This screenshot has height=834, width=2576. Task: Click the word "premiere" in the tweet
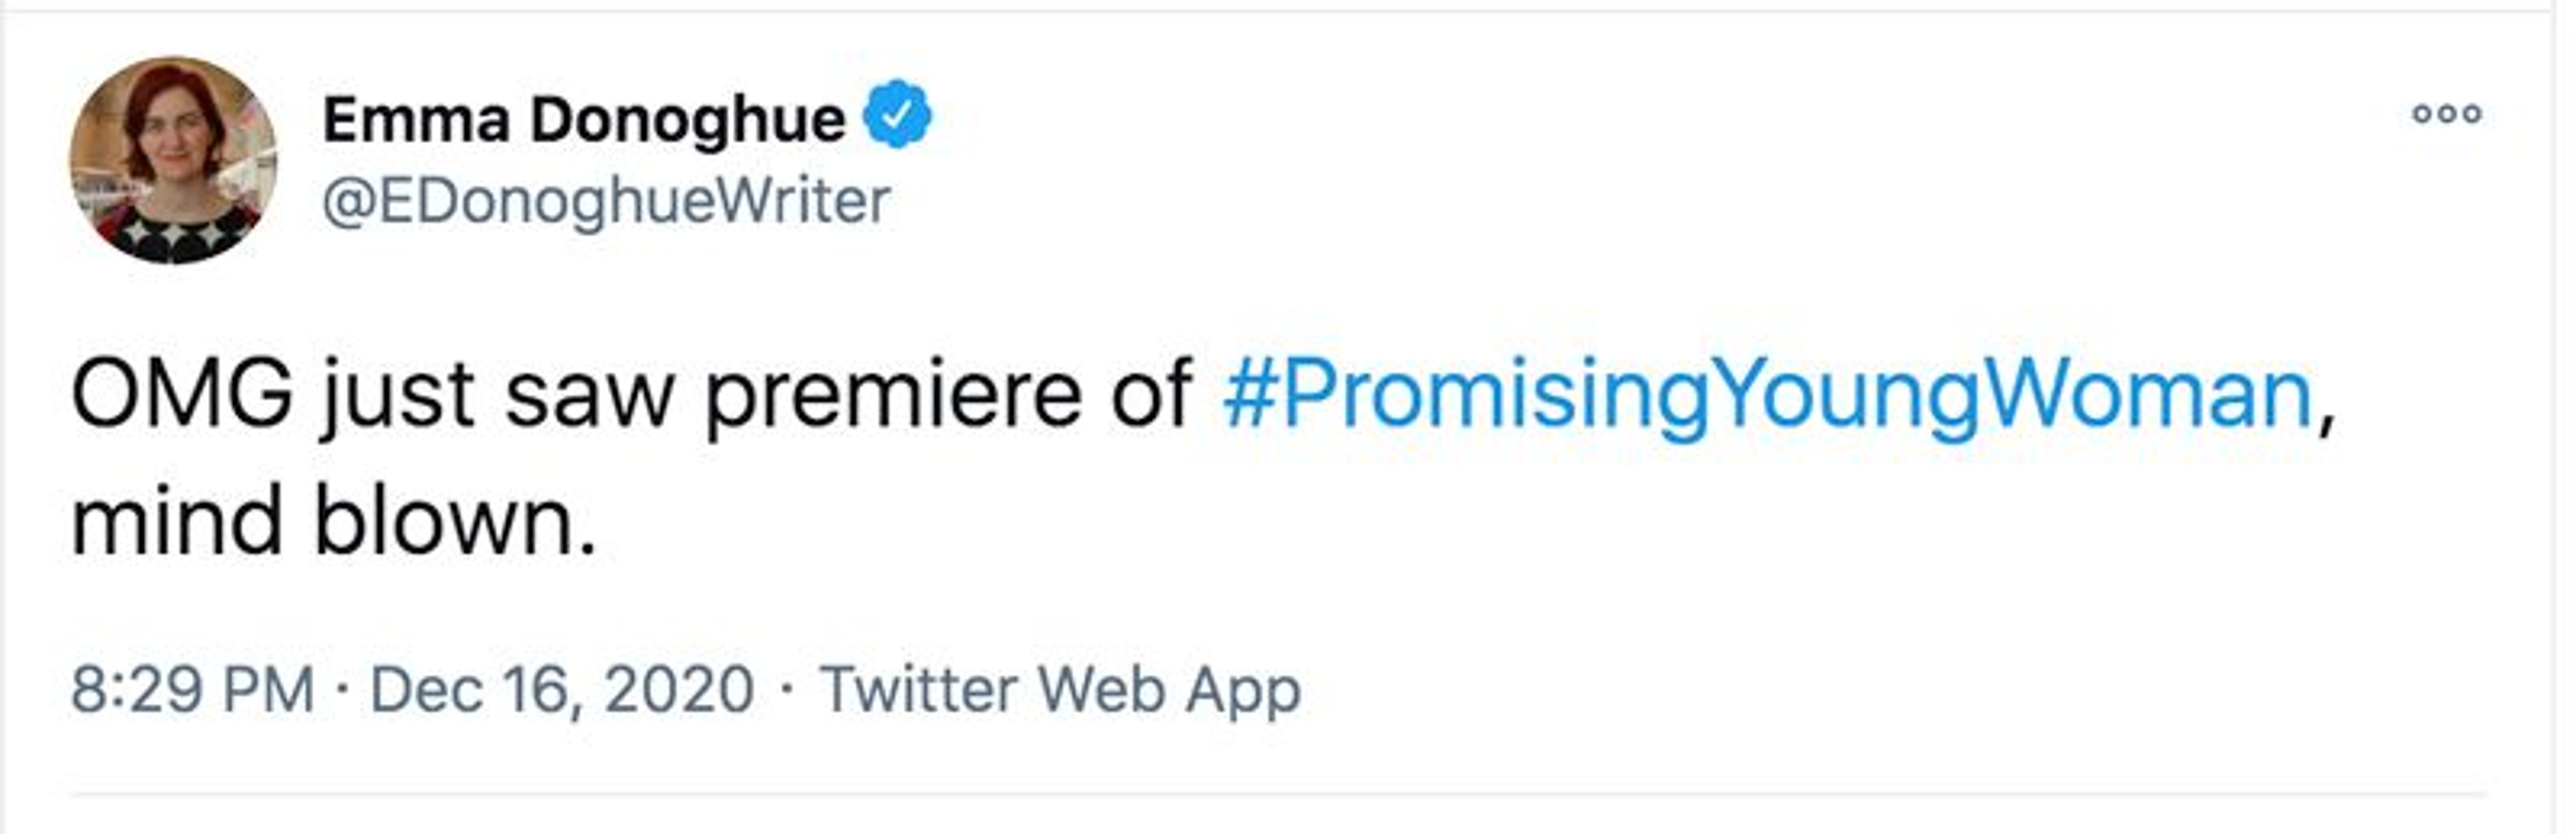893,395
